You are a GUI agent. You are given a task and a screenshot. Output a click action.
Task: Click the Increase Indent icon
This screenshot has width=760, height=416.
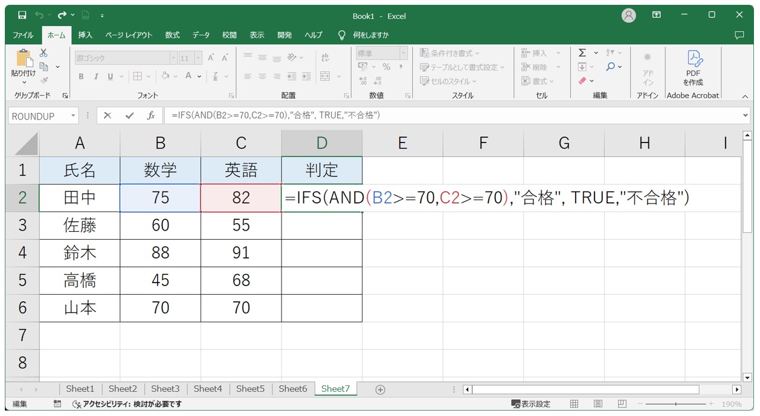306,76
